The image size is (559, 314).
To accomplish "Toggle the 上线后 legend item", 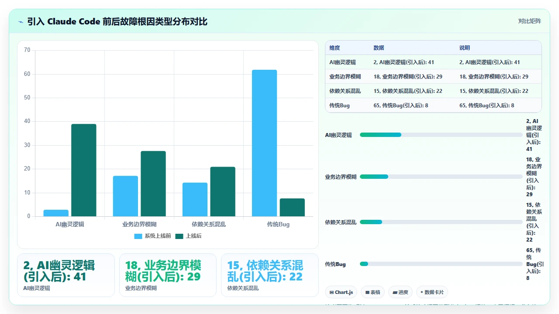I will pos(188,236).
